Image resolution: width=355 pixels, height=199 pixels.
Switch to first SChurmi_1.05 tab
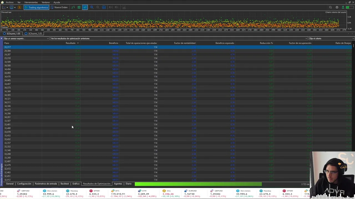pyautogui.click(x=12, y=33)
